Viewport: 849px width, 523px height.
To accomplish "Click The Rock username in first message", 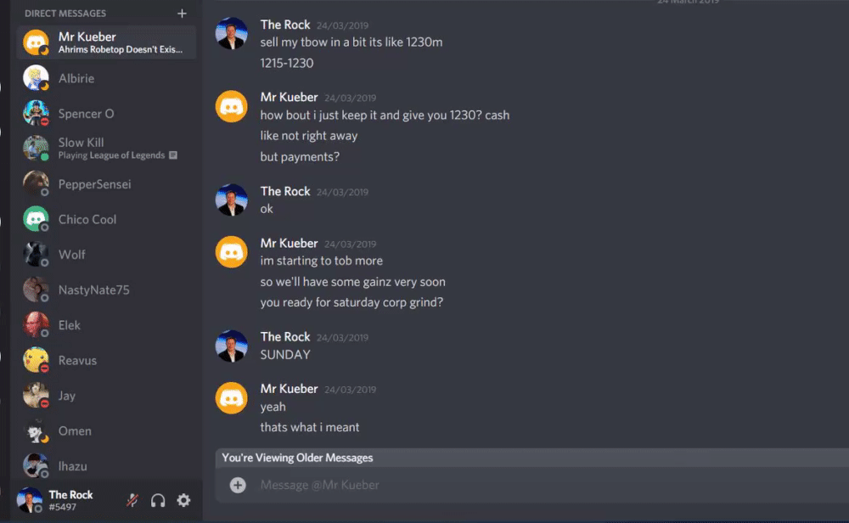I will pos(284,25).
